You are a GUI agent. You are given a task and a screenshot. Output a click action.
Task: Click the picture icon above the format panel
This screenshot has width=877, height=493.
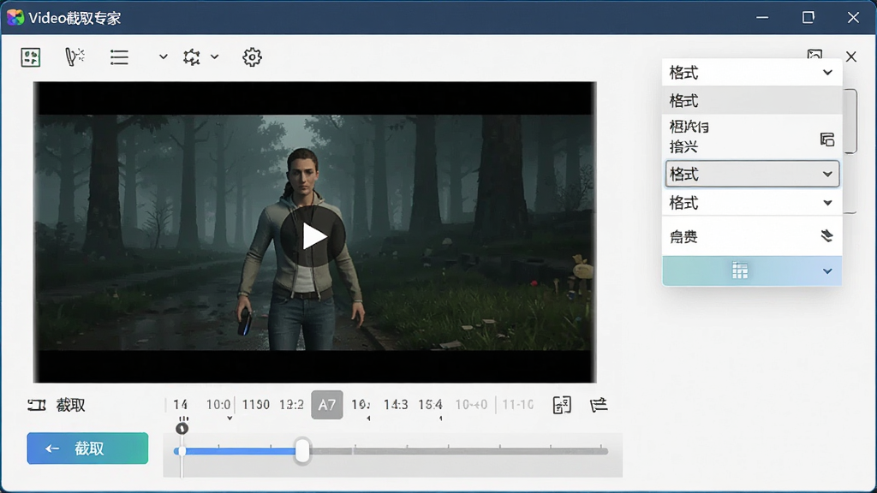pyautogui.click(x=814, y=54)
